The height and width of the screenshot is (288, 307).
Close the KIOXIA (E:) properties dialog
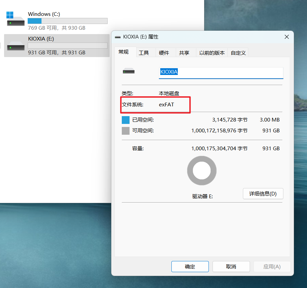pyautogui.click(x=287, y=37)
